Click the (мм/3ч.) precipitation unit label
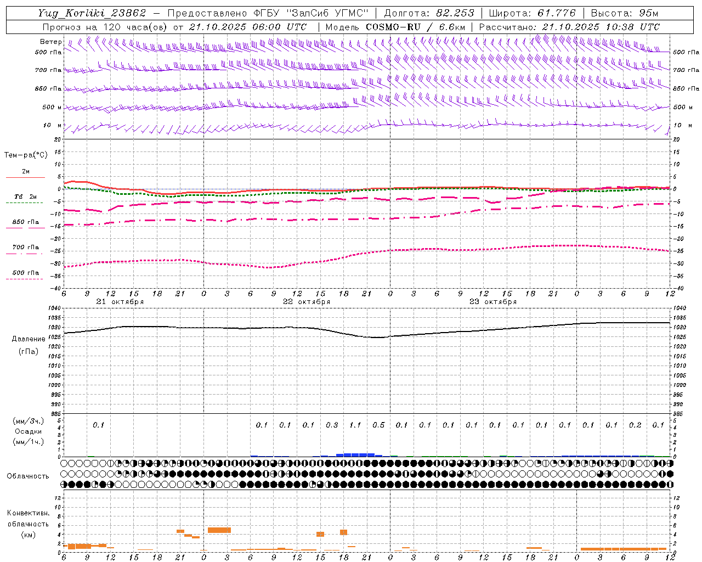This screenshot has height=562, width=702. coord(29,421)
